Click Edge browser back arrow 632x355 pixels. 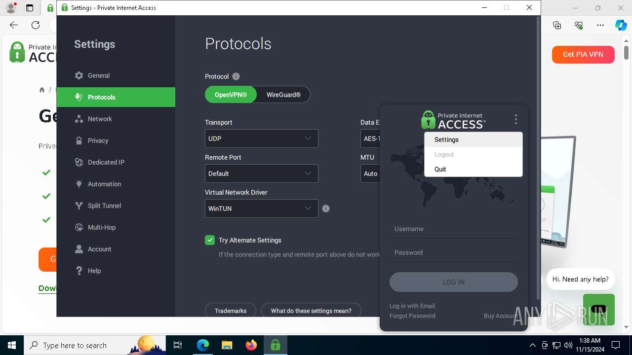pos(14,25)
